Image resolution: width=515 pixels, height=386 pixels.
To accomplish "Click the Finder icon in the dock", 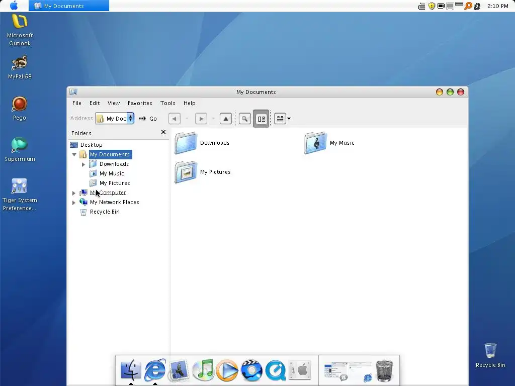I will click(131, 370).
